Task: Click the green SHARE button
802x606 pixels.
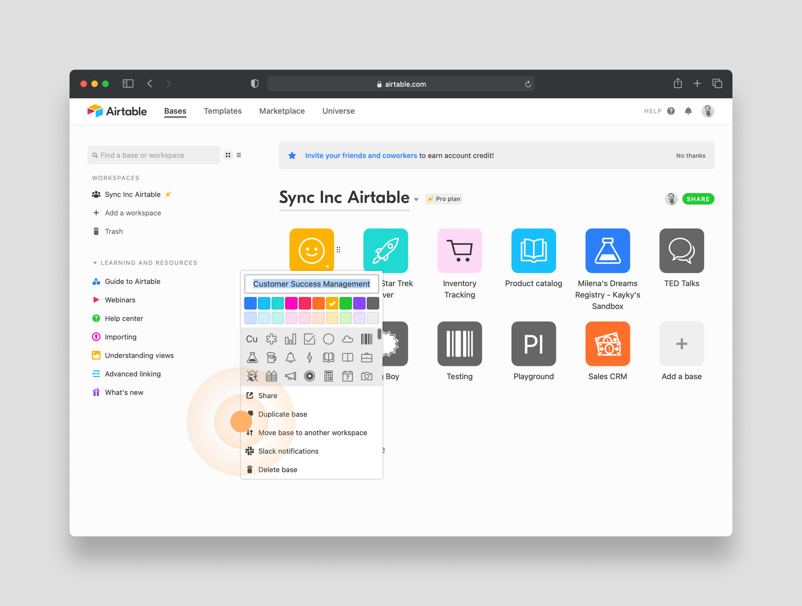Action: 698,199
